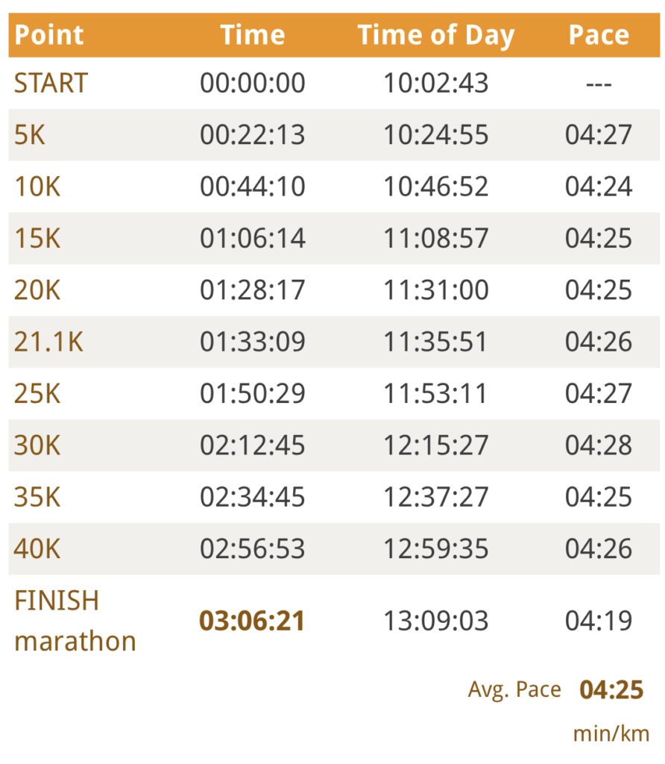Click the bold finish time 03:06:21
The image size is (665, 764).
coord(252,621)
